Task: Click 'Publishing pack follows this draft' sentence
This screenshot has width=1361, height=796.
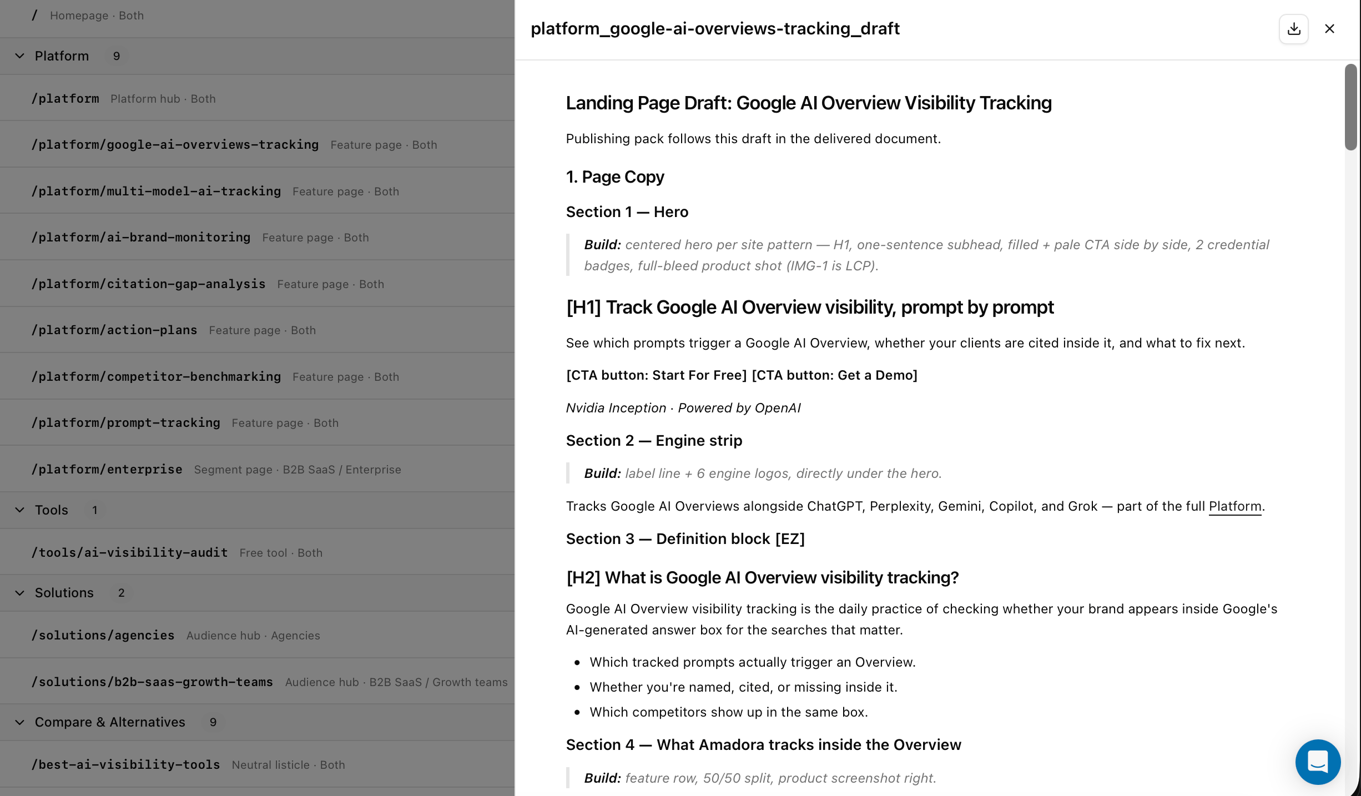Action: [753, 139]
